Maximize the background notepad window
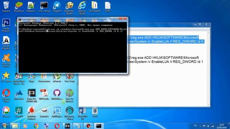Viewport: 230px width, 129px height. pyautogui.click(x=200, y=24)
